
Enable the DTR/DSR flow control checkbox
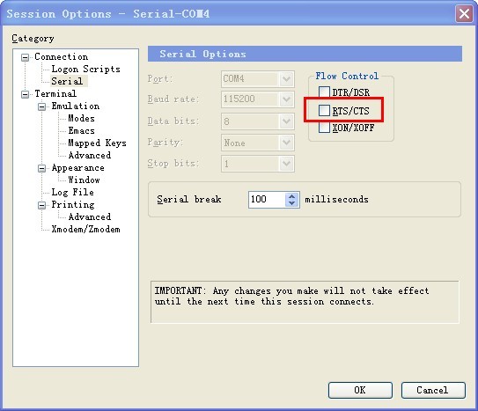pyautogui.click(x=324, y=92)
